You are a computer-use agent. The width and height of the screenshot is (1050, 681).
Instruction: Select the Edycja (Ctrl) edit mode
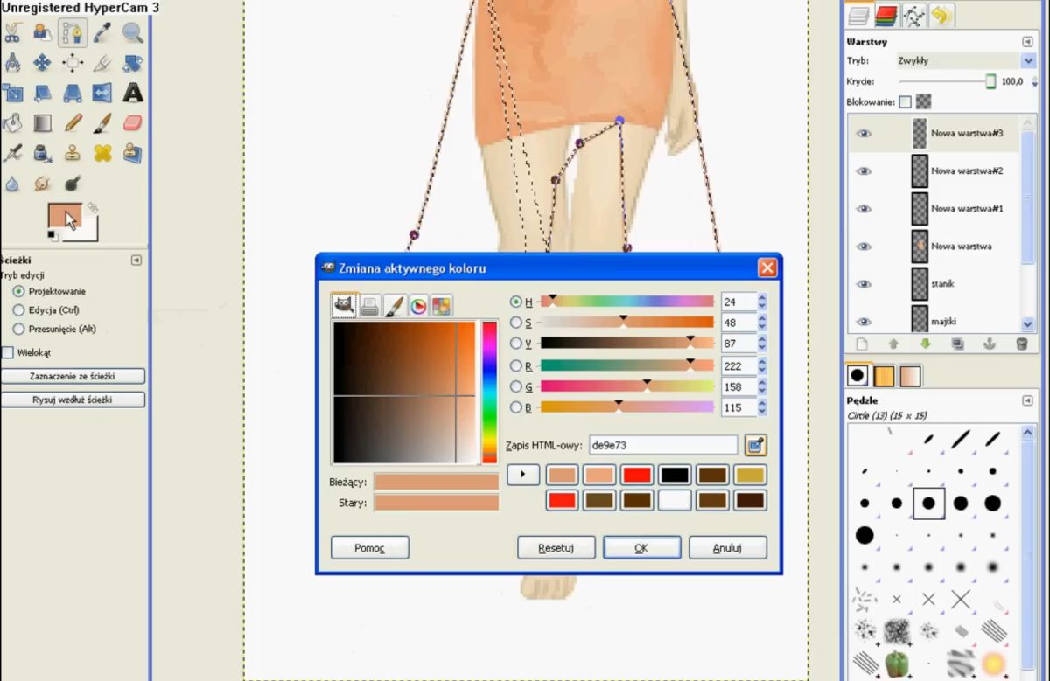coord(19,309)
